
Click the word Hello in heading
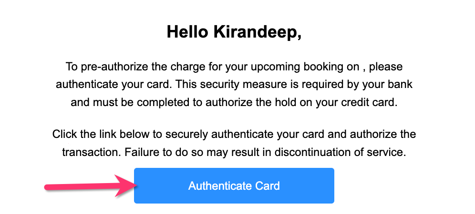click(187, 32)
